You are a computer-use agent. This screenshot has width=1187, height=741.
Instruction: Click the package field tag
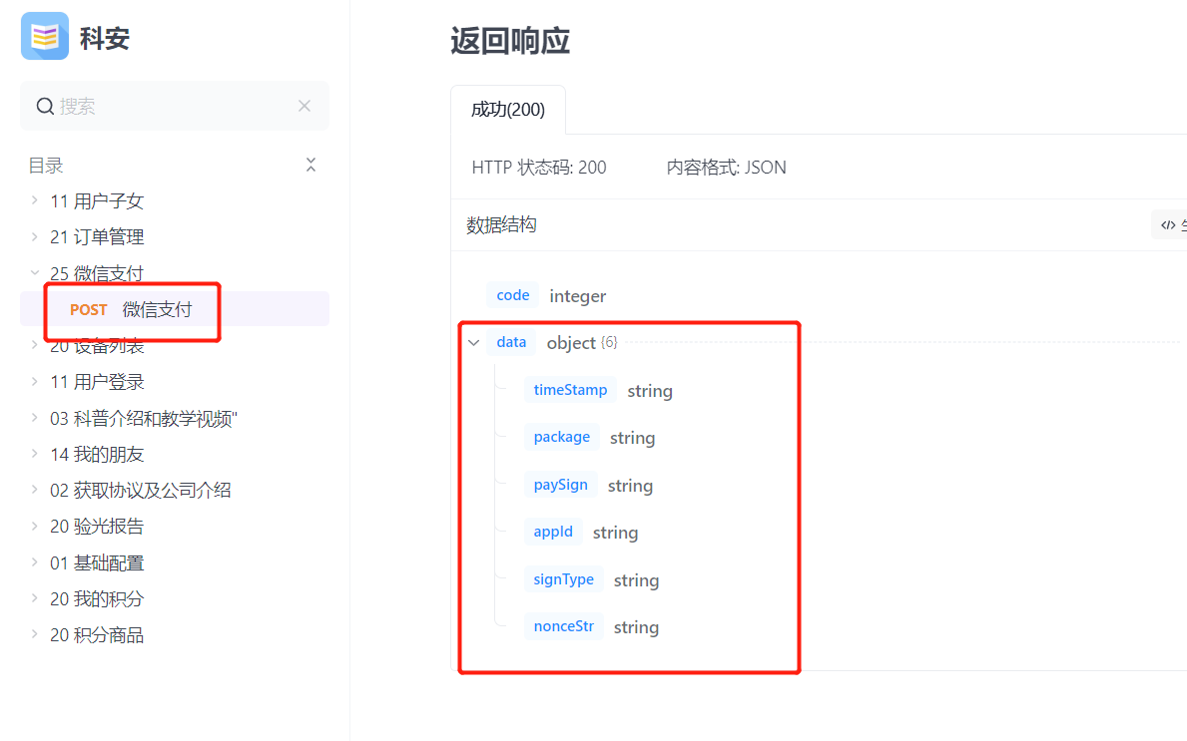(x=562, y=437)
